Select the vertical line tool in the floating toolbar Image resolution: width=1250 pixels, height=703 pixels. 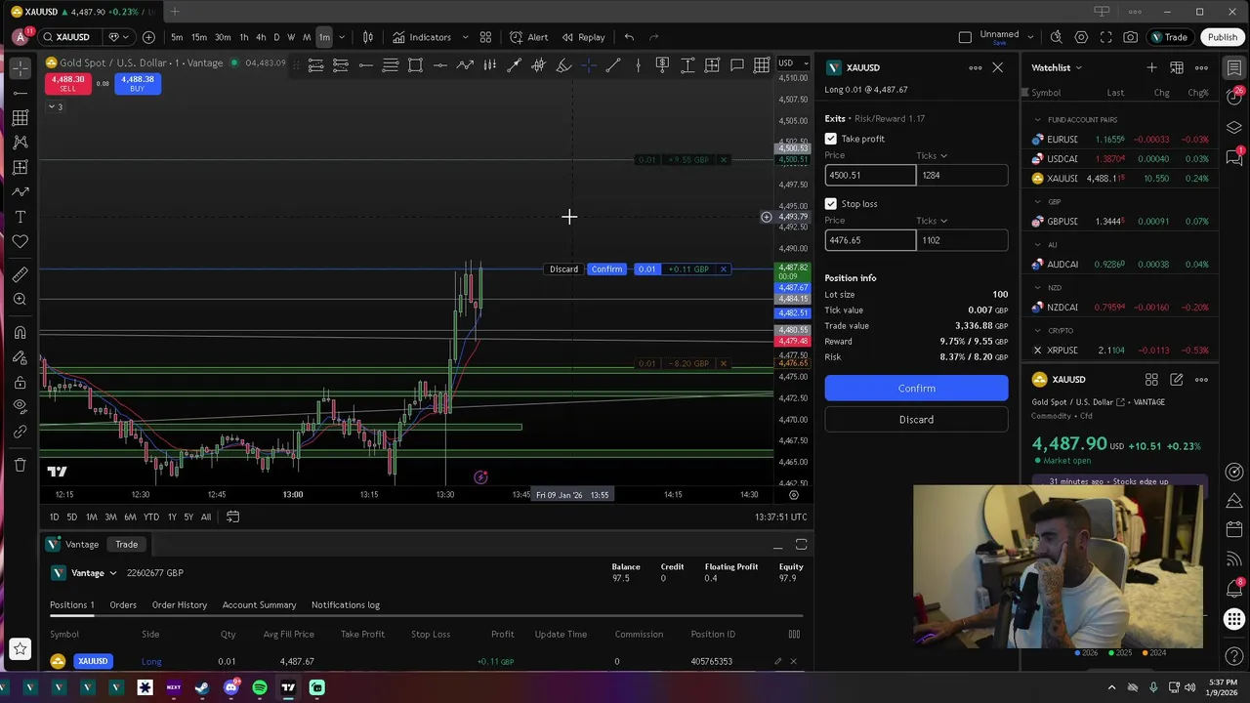click(638, 65)
